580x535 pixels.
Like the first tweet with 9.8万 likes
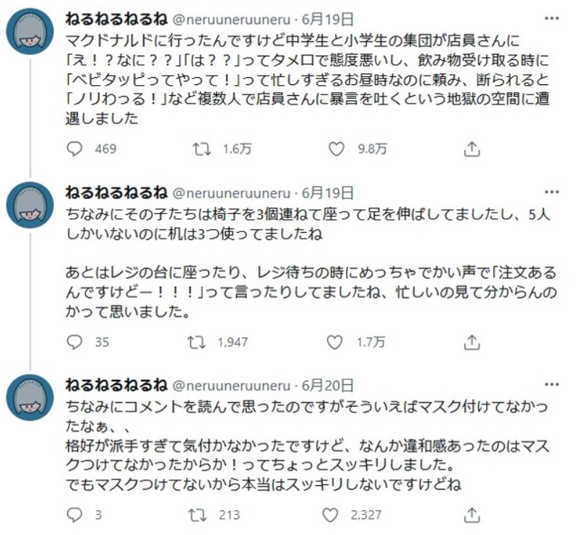click(x=337, y=149)
